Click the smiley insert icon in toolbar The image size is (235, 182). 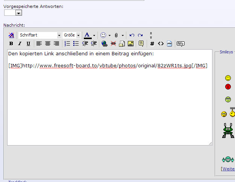tap(103, 35)
